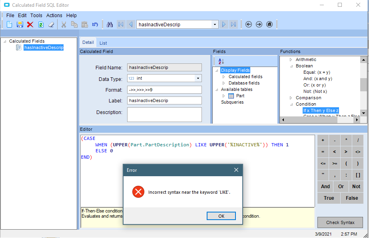The height and width of the screenshot is (238, 369).
Task: Sort fields alphabetically with A-Z icon
Action: pos(221,61)
